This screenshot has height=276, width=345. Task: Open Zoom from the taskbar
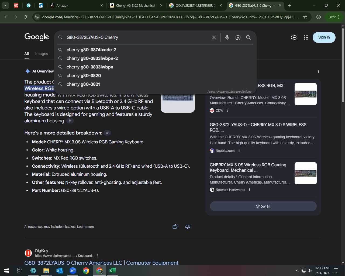point(73,270)
